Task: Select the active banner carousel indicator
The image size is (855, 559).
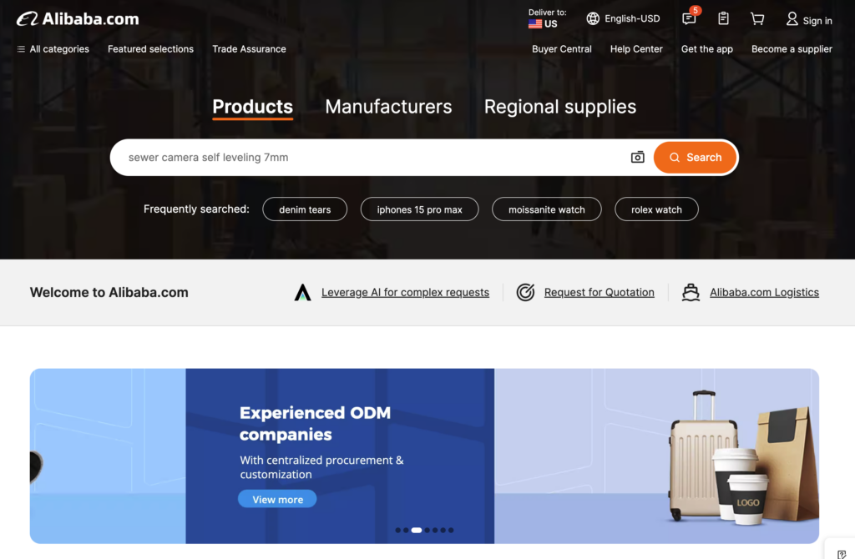Action: (x=417, y=530)
